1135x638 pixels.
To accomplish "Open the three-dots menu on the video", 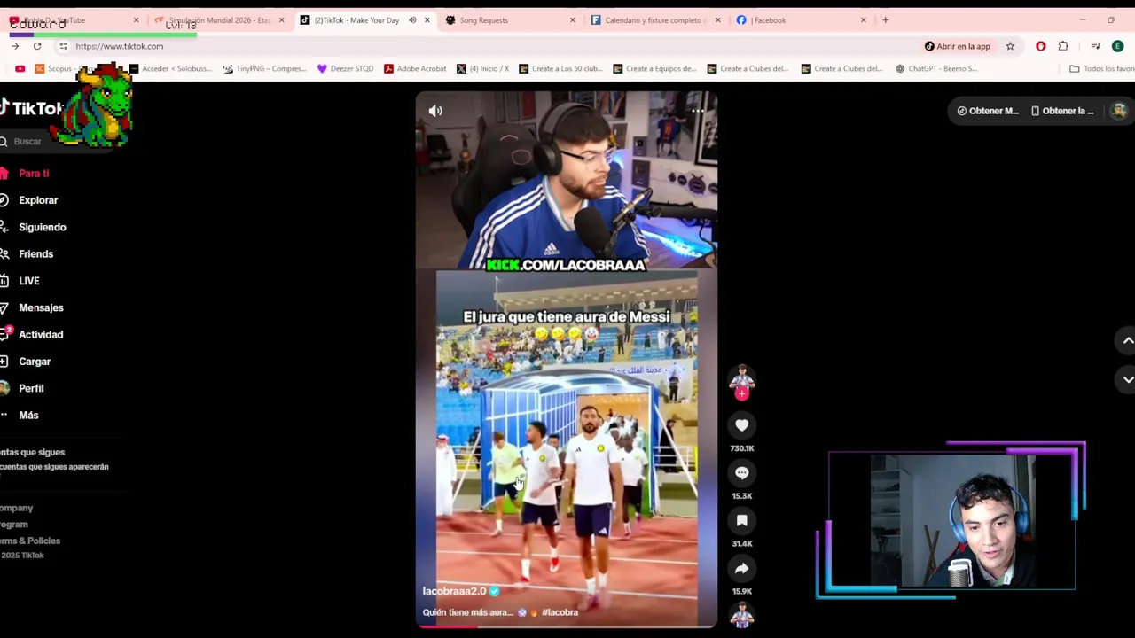I will point(698,111).
